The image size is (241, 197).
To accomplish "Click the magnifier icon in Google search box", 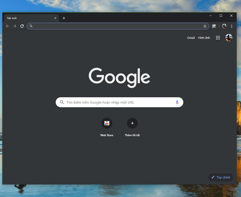I will pyautogui.click(x=62, y=102).
